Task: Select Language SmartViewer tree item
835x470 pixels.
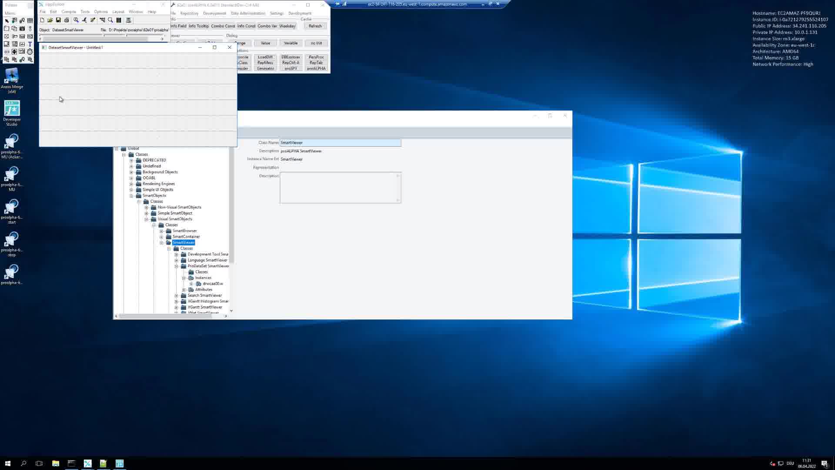Action: point(207,260)
